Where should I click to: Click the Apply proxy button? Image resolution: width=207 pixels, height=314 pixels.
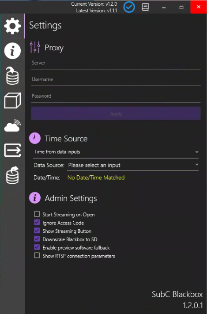coord(116,113)
